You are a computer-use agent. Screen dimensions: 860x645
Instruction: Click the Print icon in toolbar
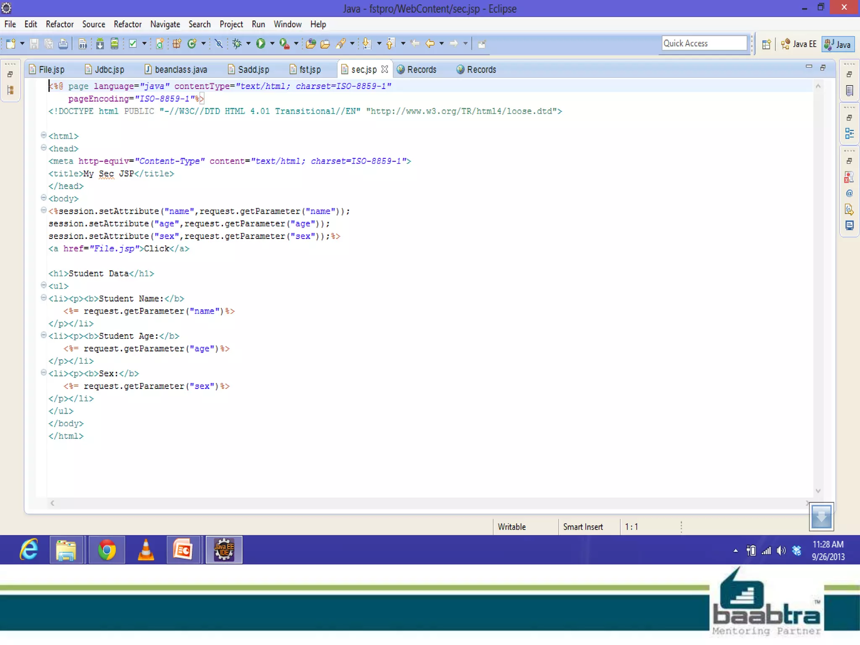point(63,44)
